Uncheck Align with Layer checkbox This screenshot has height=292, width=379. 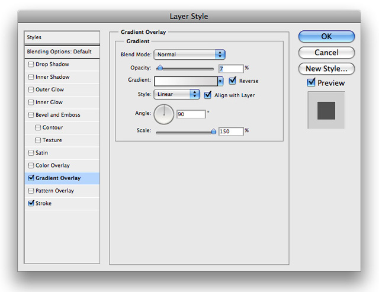(208, 95)
